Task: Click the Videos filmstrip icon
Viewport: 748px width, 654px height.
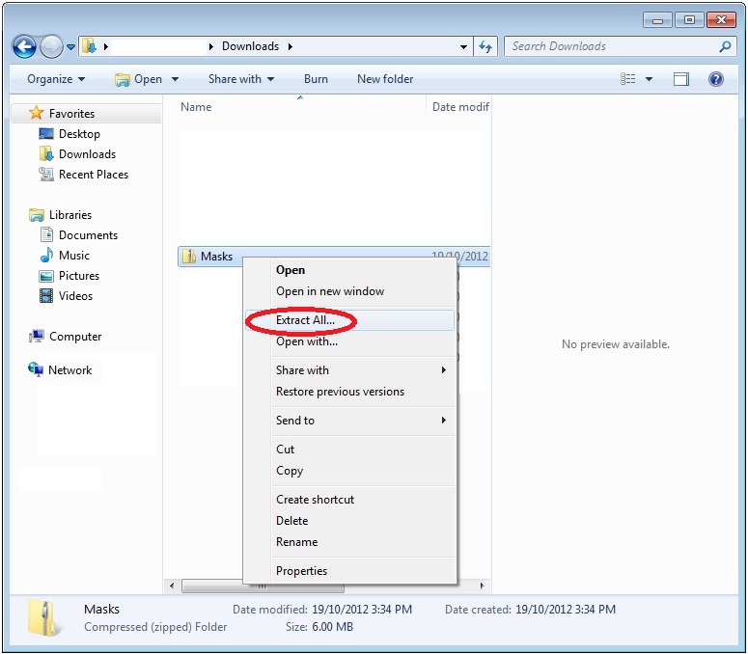Action: pyautogui.click(x=46, y=296)
